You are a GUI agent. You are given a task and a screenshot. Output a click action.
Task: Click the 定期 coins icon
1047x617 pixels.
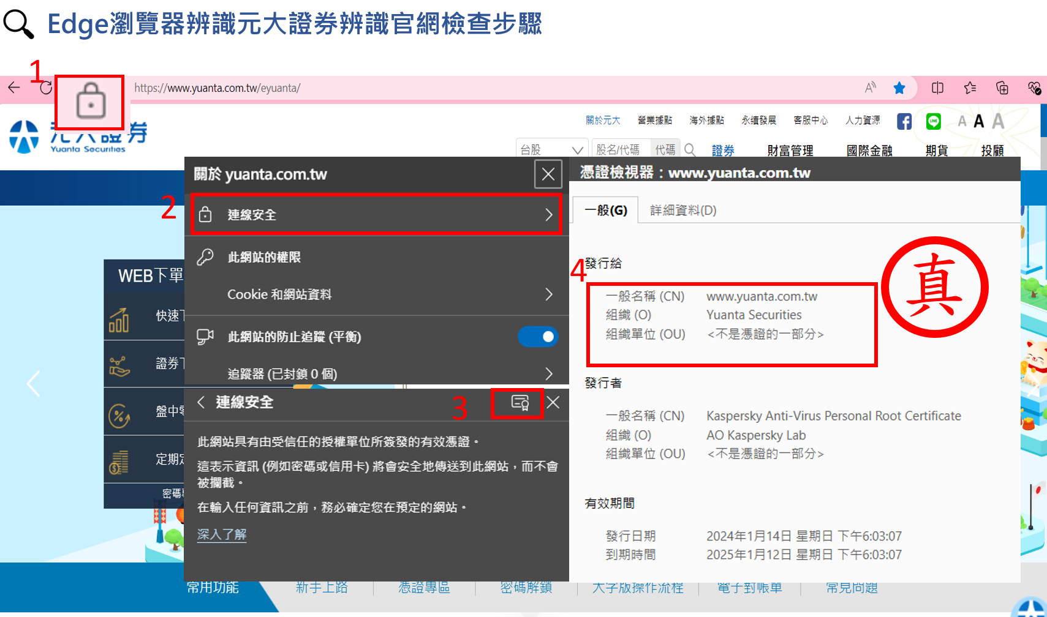(x=119, y=462)
